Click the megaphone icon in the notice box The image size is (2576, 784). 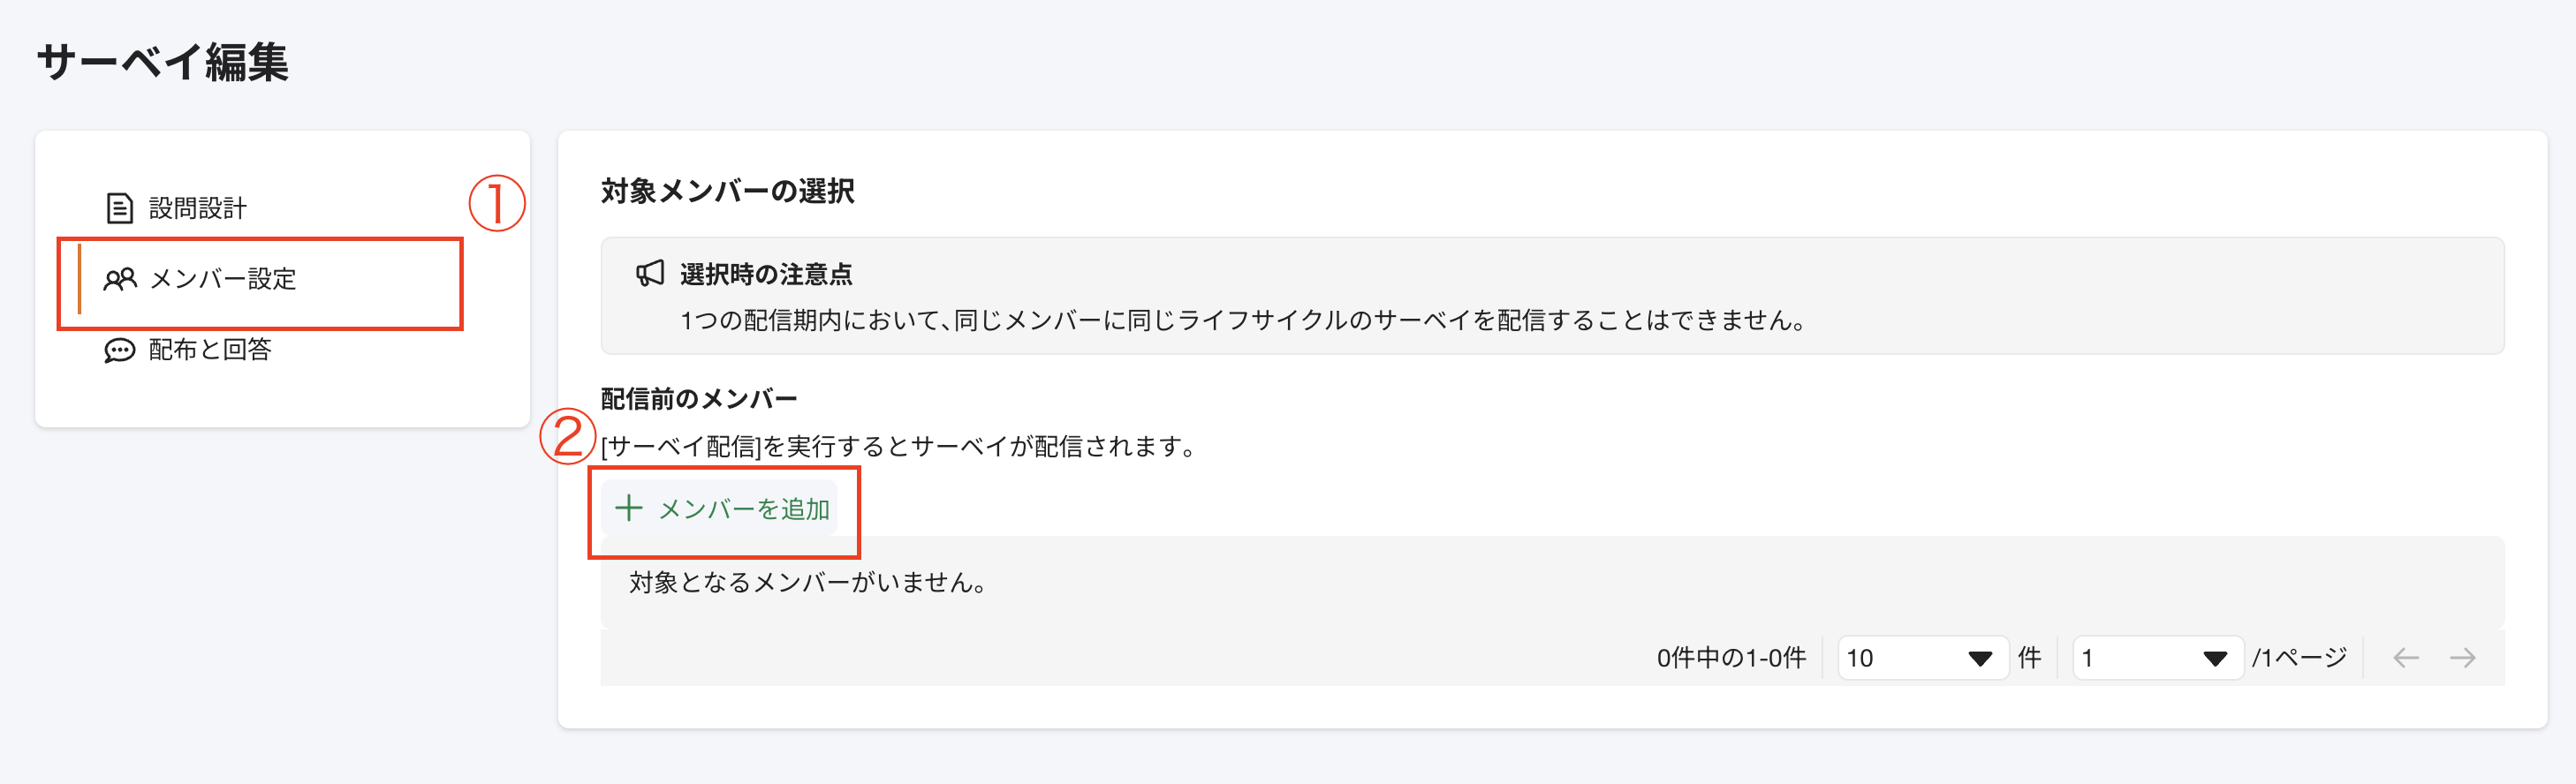coord(650,271)
